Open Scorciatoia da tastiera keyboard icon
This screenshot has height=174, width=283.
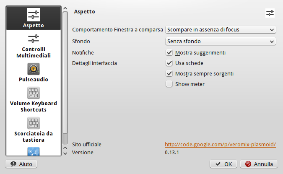(34, 123)
